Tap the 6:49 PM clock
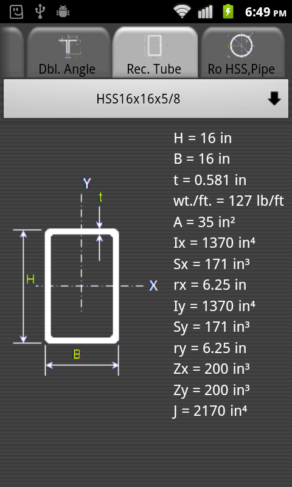The image size is (292, 487). coord(265,12)
